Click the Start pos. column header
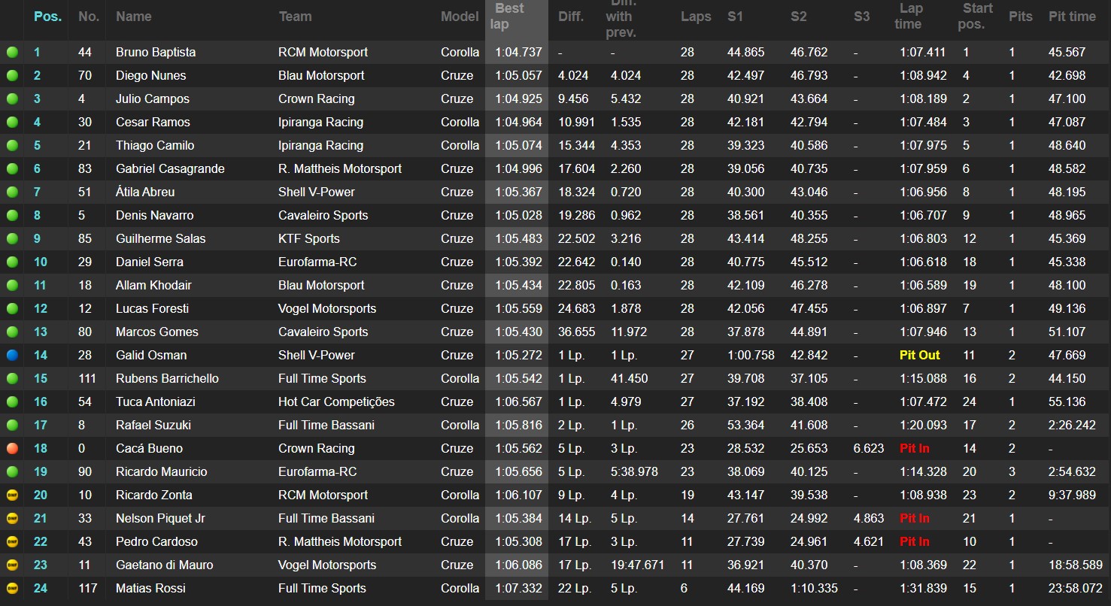 tap(978, 16)
